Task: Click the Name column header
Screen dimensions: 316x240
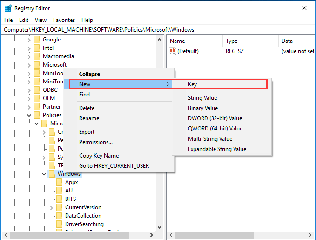Action: coord(195,41)
